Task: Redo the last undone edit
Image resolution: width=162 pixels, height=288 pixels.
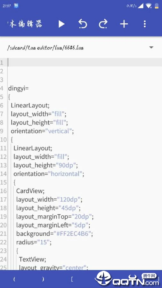Action: coord(103,24)
